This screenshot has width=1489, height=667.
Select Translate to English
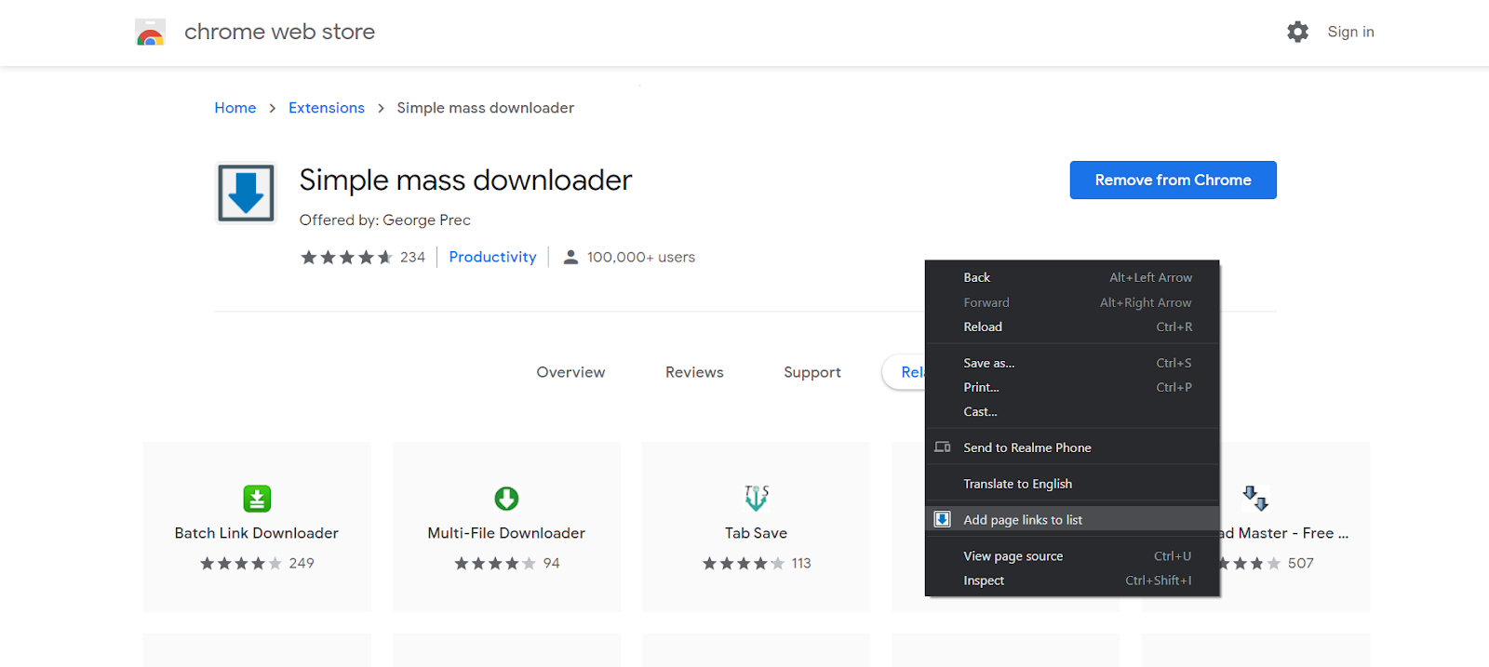pyautogui.click(x=1072, y=484)
